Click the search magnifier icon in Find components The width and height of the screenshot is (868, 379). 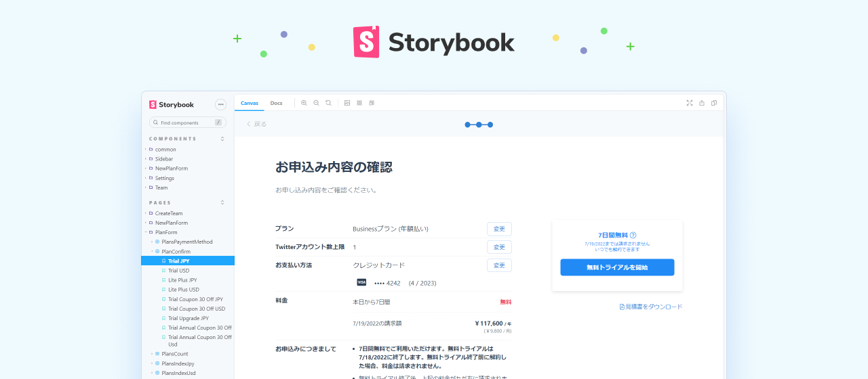156,122
